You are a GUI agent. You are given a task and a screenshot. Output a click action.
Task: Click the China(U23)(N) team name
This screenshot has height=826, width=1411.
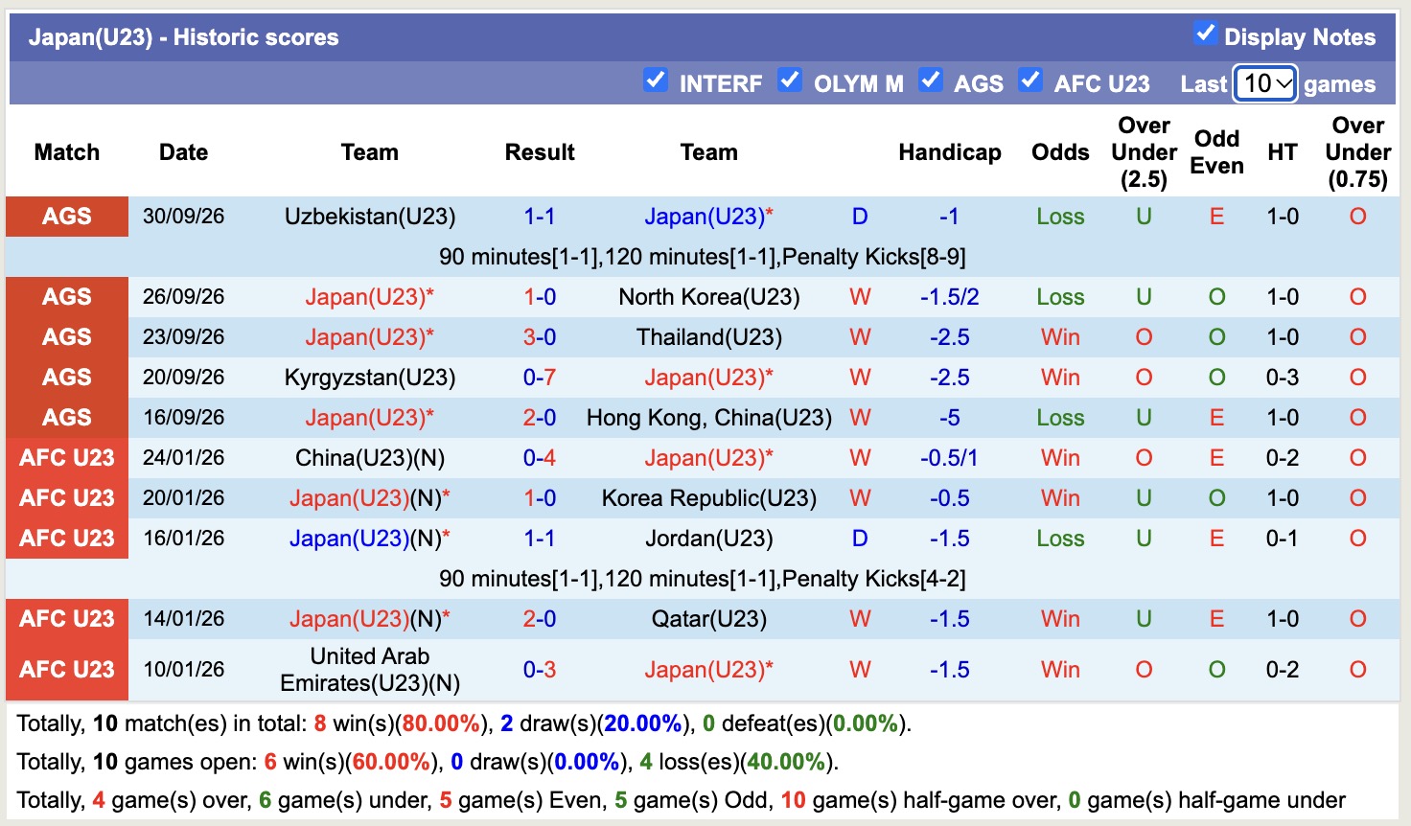(x=370, y=458)
